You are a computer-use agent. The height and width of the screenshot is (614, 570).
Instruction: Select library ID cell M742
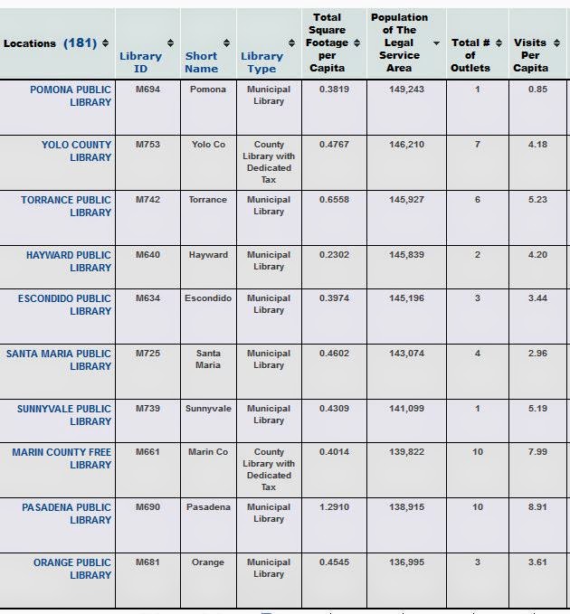point(147,200)
